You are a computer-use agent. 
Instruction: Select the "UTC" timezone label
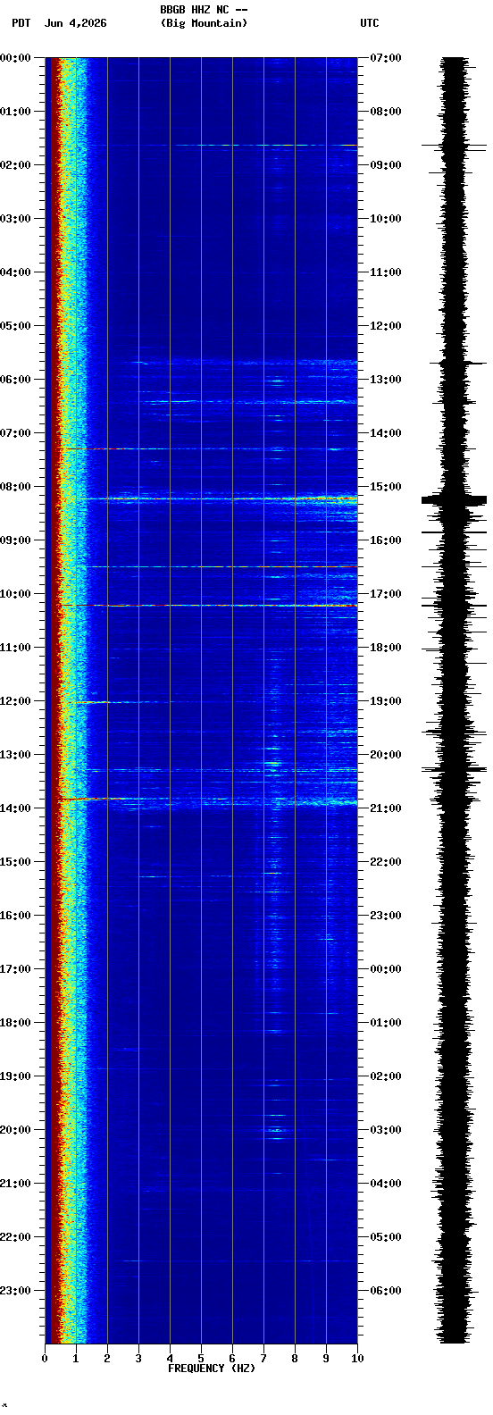point(370,23)
